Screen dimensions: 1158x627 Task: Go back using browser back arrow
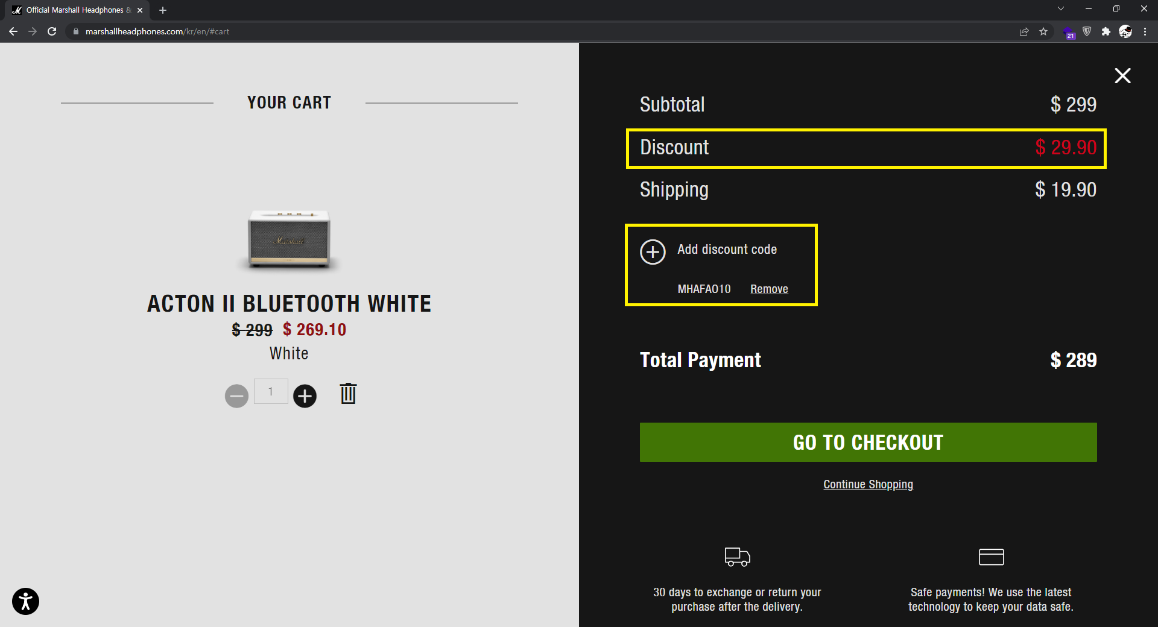point(13,31)
